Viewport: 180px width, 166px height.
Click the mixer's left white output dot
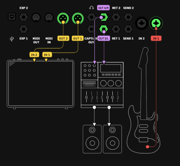(94, 107)
